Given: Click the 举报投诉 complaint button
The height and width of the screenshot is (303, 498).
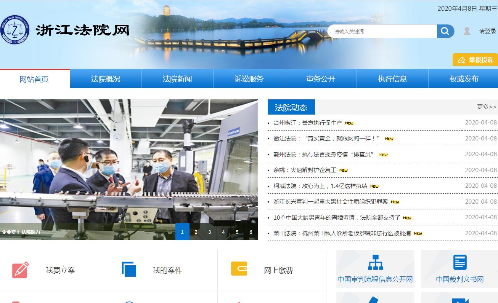Looking at the screenshot, I should [476, 60].
